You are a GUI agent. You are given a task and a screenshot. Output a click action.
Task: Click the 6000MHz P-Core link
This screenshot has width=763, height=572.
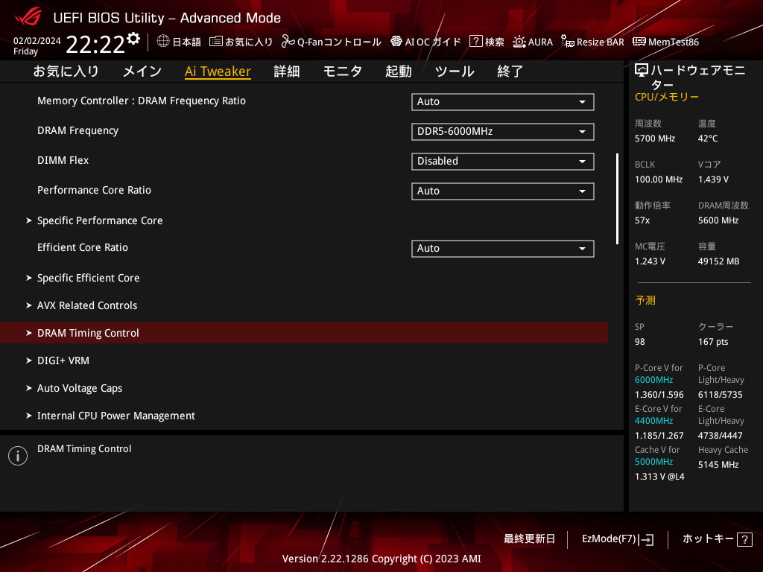point(653,380)
